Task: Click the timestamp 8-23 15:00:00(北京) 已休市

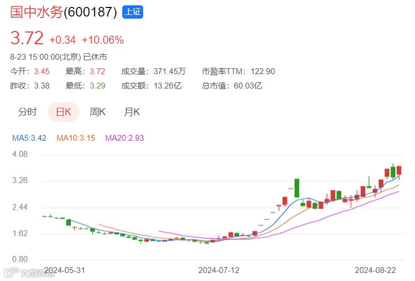Action: [59, 57]
